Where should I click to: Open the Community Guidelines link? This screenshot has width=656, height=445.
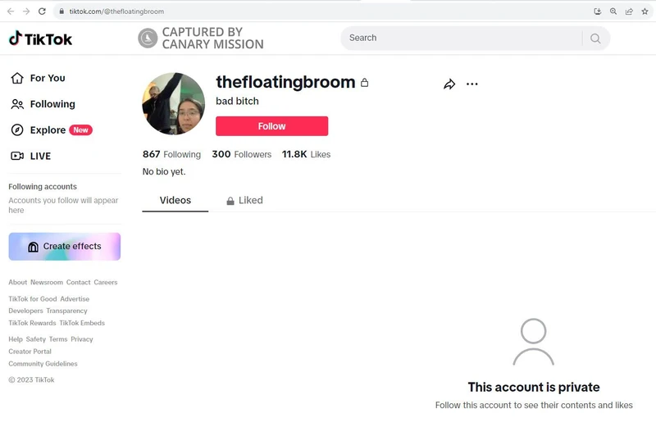click(x=43, y=364)
